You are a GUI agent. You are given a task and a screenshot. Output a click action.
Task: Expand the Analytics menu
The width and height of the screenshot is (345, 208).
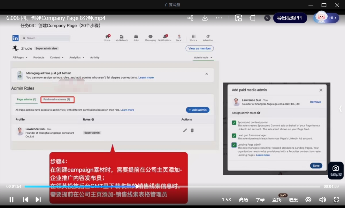coord(77,58)
